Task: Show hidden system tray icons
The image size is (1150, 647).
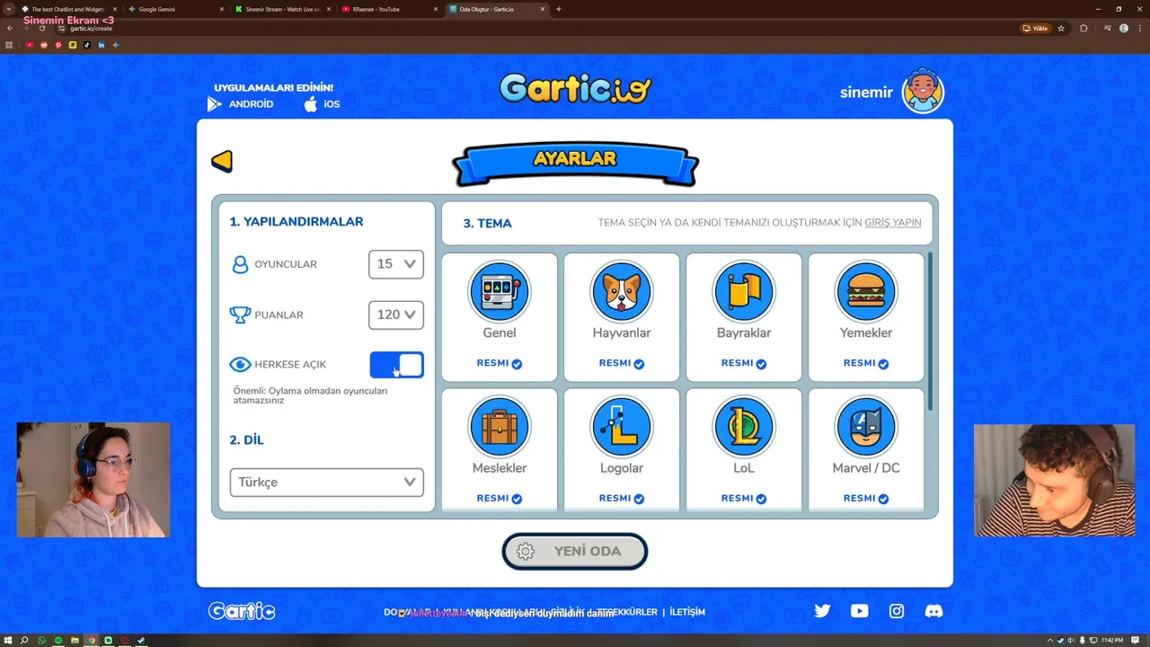Action: 1050,641
